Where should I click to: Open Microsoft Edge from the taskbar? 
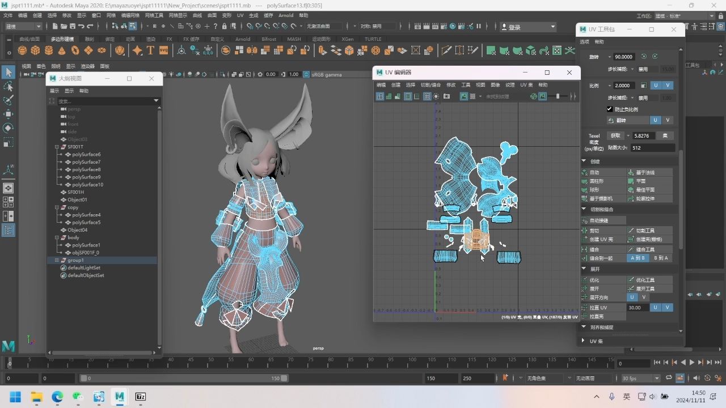click(x=57, y=397)
